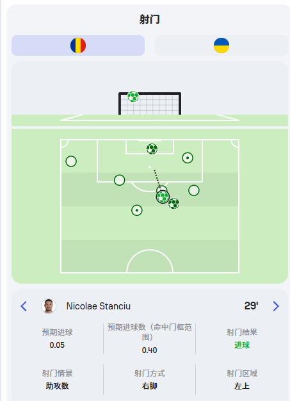
Task: Pick the empty shot circle far right outside the box
Action: coord(194,190)
